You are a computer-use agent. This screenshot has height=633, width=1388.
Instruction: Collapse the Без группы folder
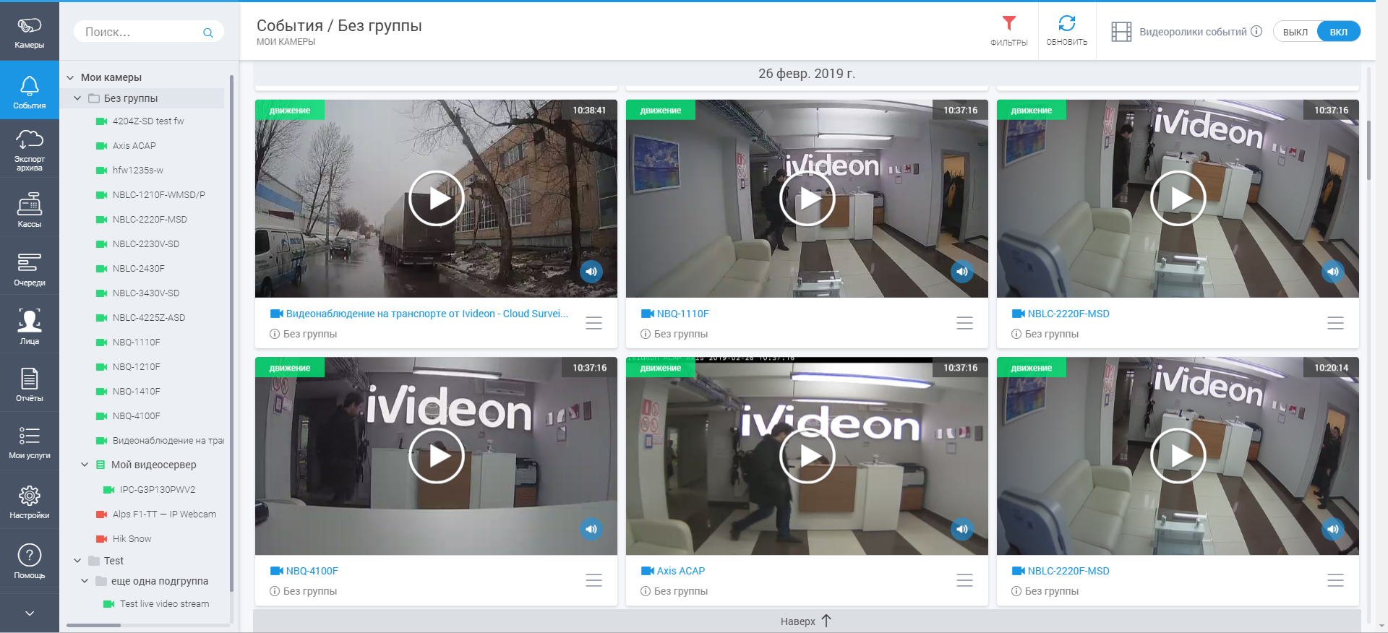77,98
